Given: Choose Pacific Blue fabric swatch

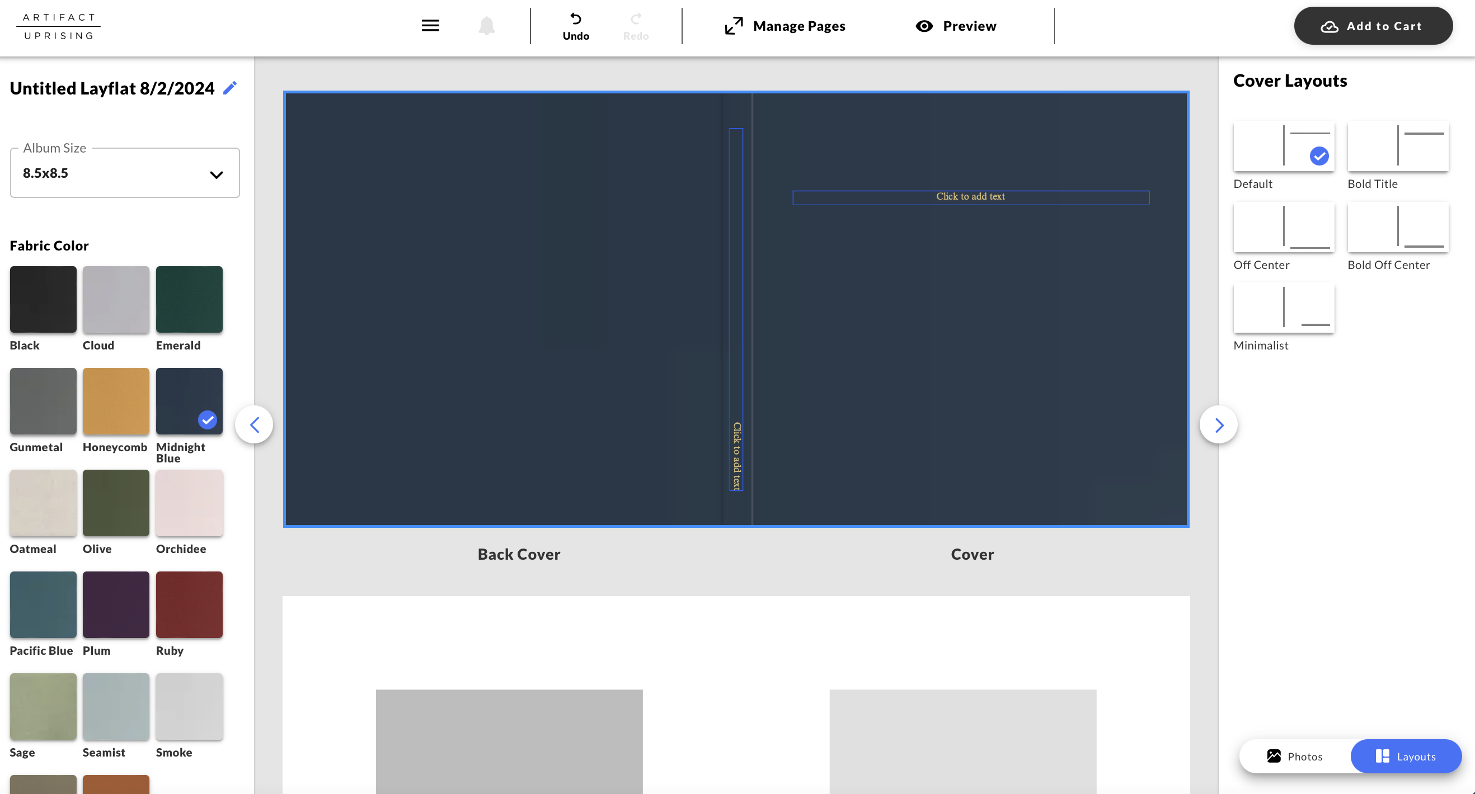Looking at the screenshot, I should (43, 604).
